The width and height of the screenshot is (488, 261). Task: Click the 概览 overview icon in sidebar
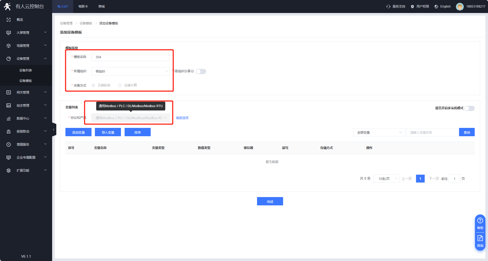coord(9,20)
